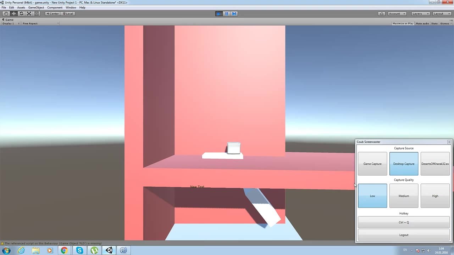Open the Component menu
The width and height of the screenshot is (454, 255).
(x=55, y=7)
